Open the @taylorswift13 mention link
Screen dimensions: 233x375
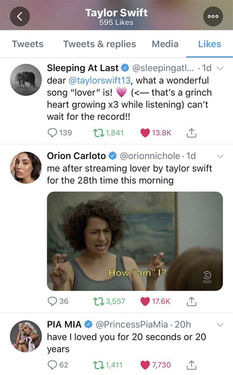click(x=100, y=80)
